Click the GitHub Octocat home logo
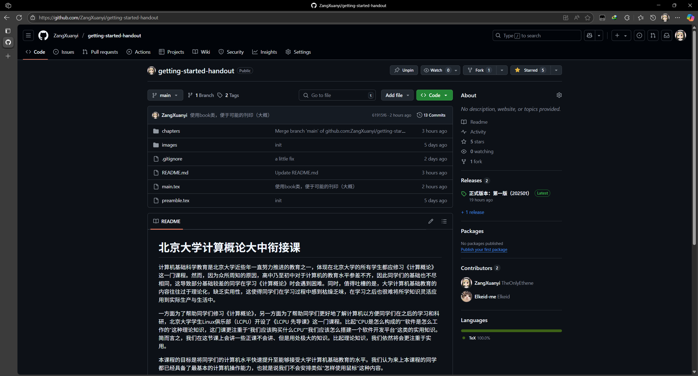The width and height of the screenshot is (698, 376). tap(43, 35)
